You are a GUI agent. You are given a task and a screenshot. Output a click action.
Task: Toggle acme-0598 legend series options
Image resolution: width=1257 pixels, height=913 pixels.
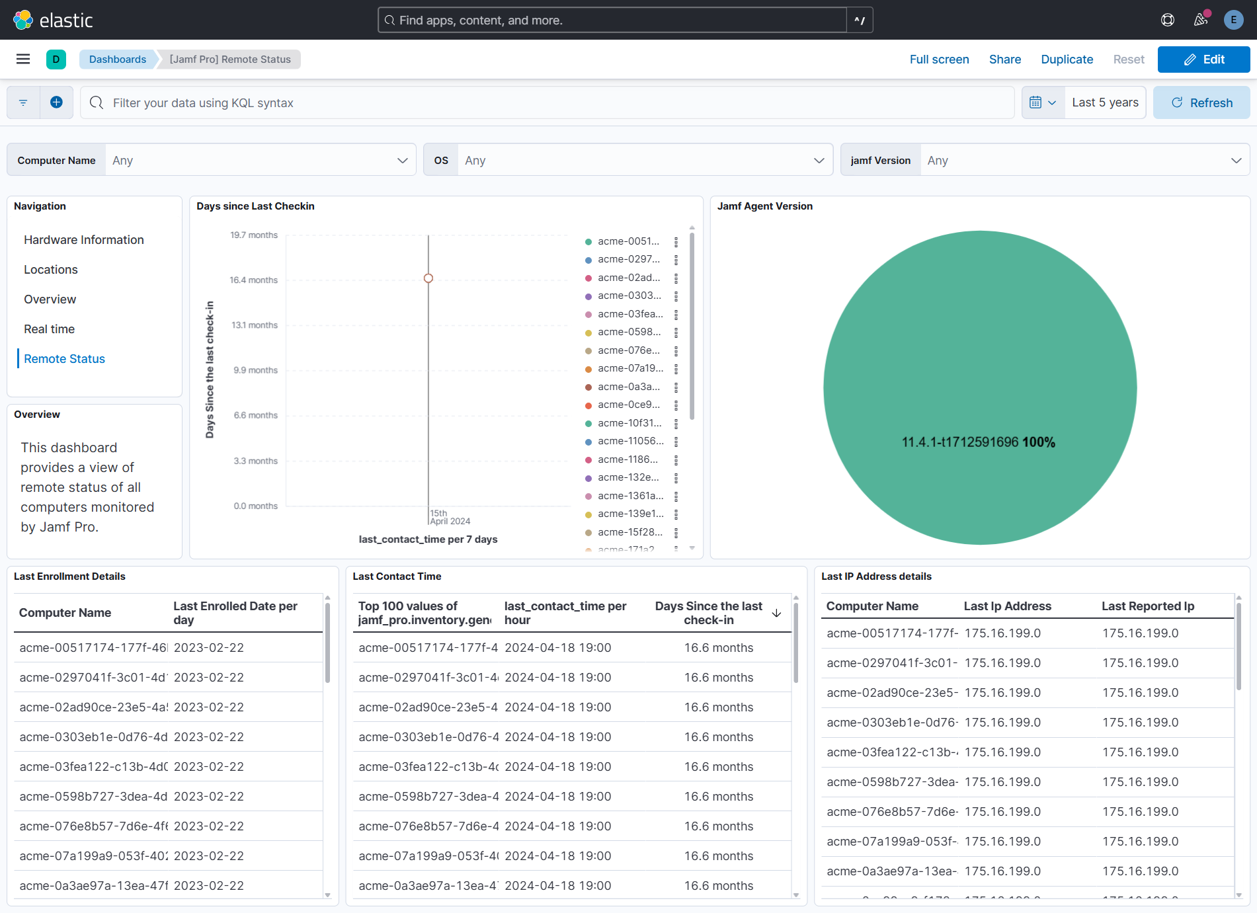tap(676, 333)
